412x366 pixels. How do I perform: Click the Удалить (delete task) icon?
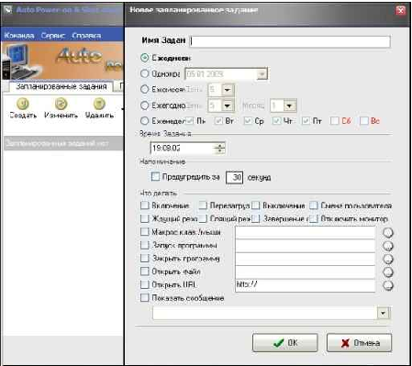pos(99,104)
